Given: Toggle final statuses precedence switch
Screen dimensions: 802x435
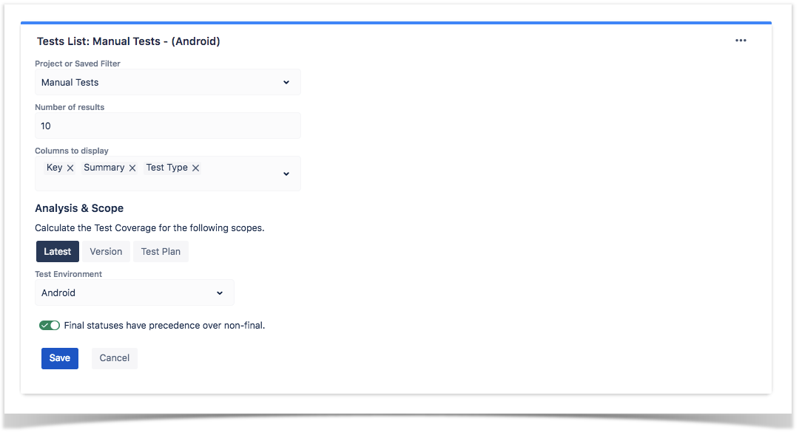Looking at the screenshot, I should [x=50, y=325].
